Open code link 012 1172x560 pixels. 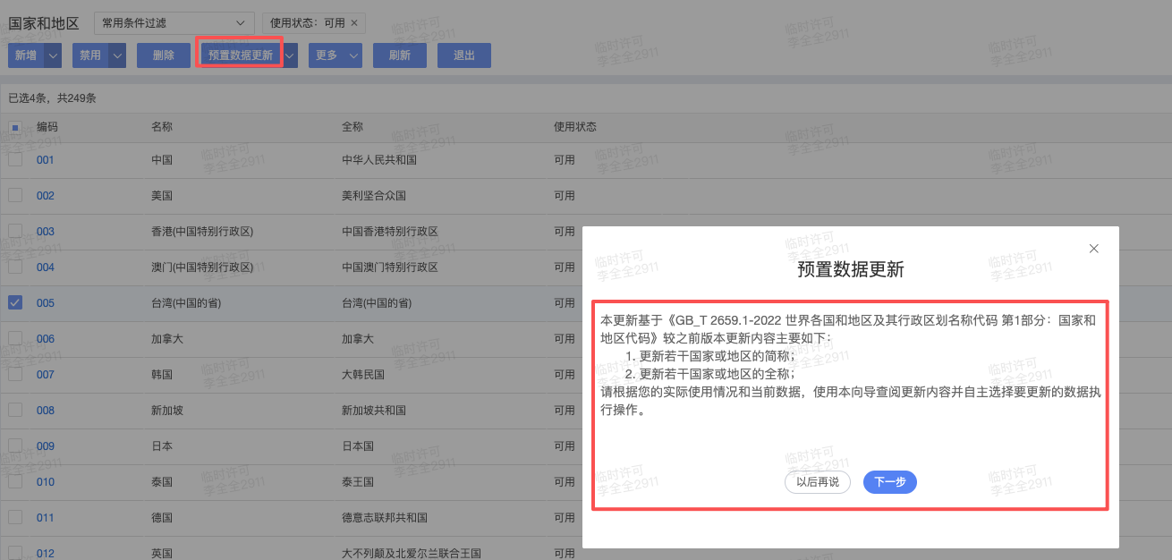(46, 554)
